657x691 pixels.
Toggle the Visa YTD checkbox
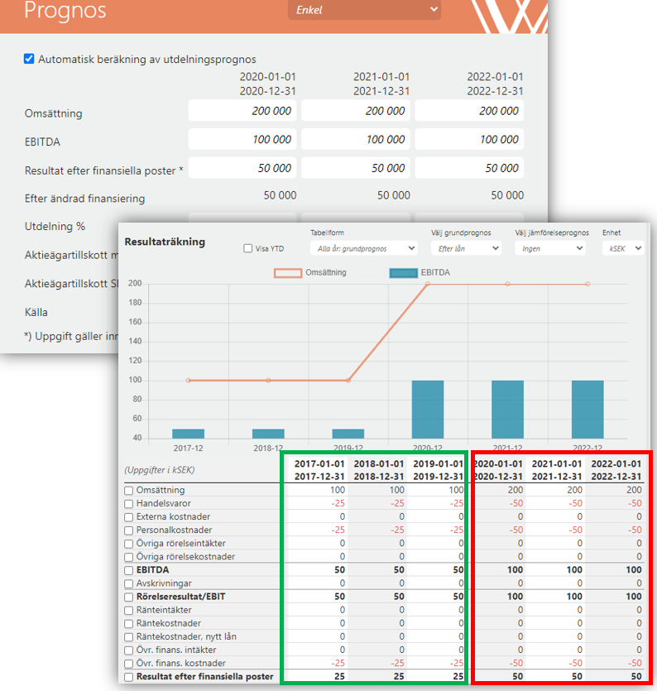(248, 248)
